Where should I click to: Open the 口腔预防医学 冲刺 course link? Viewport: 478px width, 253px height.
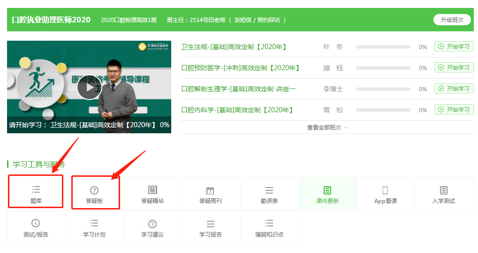click(x=240, y=68)
